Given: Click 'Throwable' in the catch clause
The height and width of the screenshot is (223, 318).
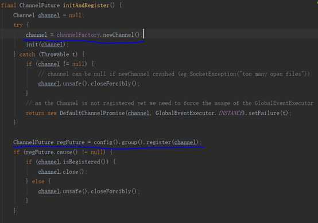Looking at the screenshot, I should (55, 54).
